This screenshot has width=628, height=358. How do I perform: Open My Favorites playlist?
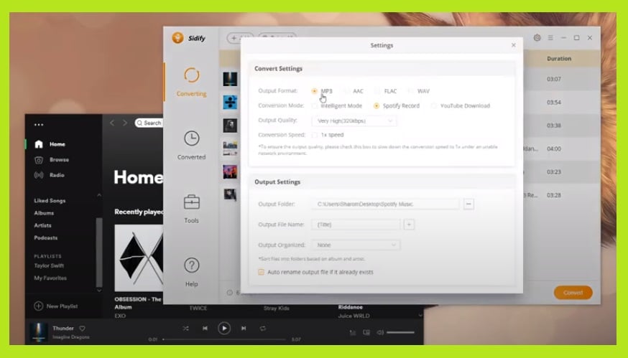click(50, 278)
